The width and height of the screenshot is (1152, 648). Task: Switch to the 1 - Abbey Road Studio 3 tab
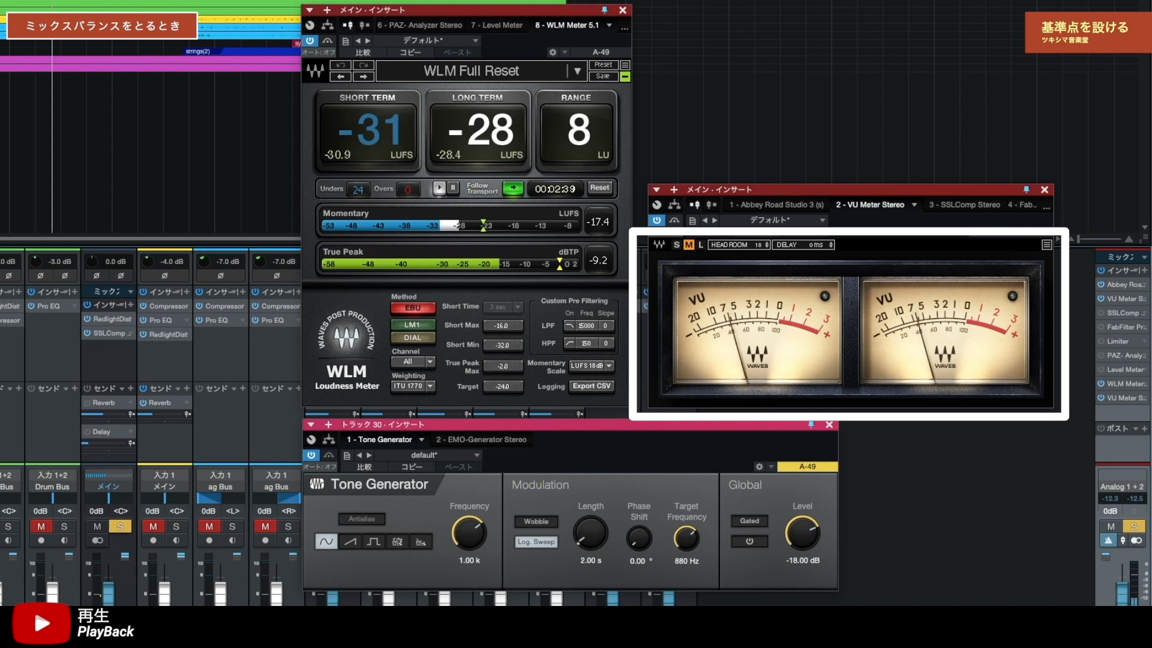(776, 205)
